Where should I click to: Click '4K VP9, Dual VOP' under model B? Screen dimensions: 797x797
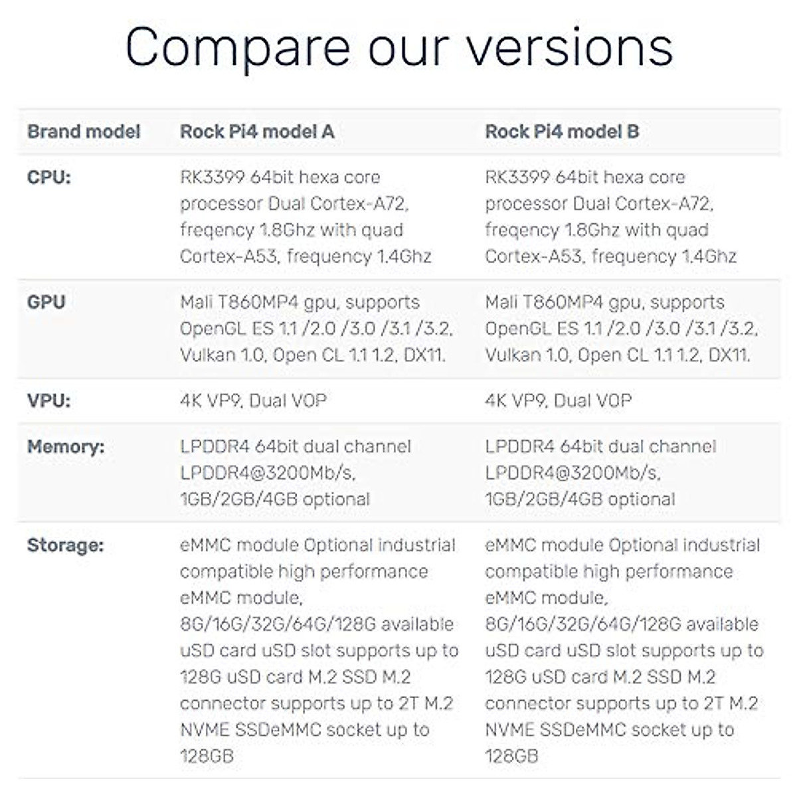[x=558, y=400]
